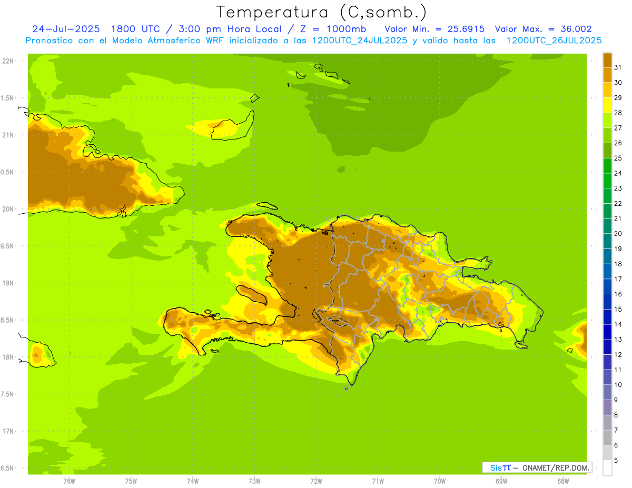Screen dimensions: 632x488
Task: Click the "72W" longitude label
Action: point(316,481)
